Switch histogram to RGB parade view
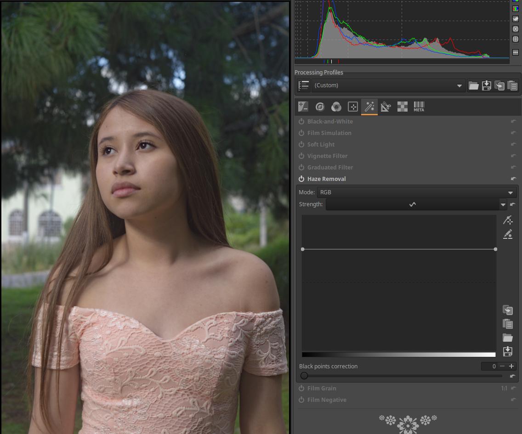This screenshot has height=434, width=522. click(x=516, y=9)
